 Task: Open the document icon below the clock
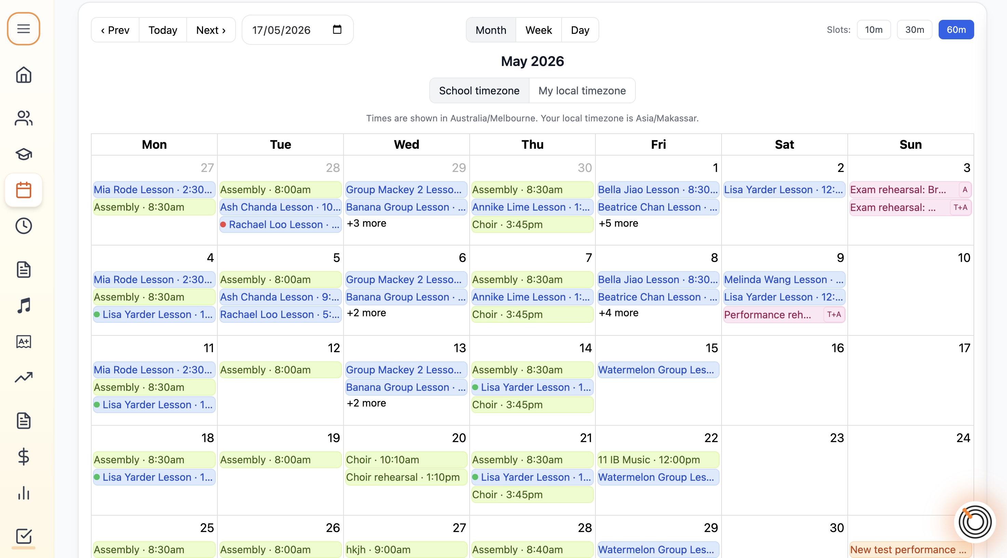tap(24, 269)
